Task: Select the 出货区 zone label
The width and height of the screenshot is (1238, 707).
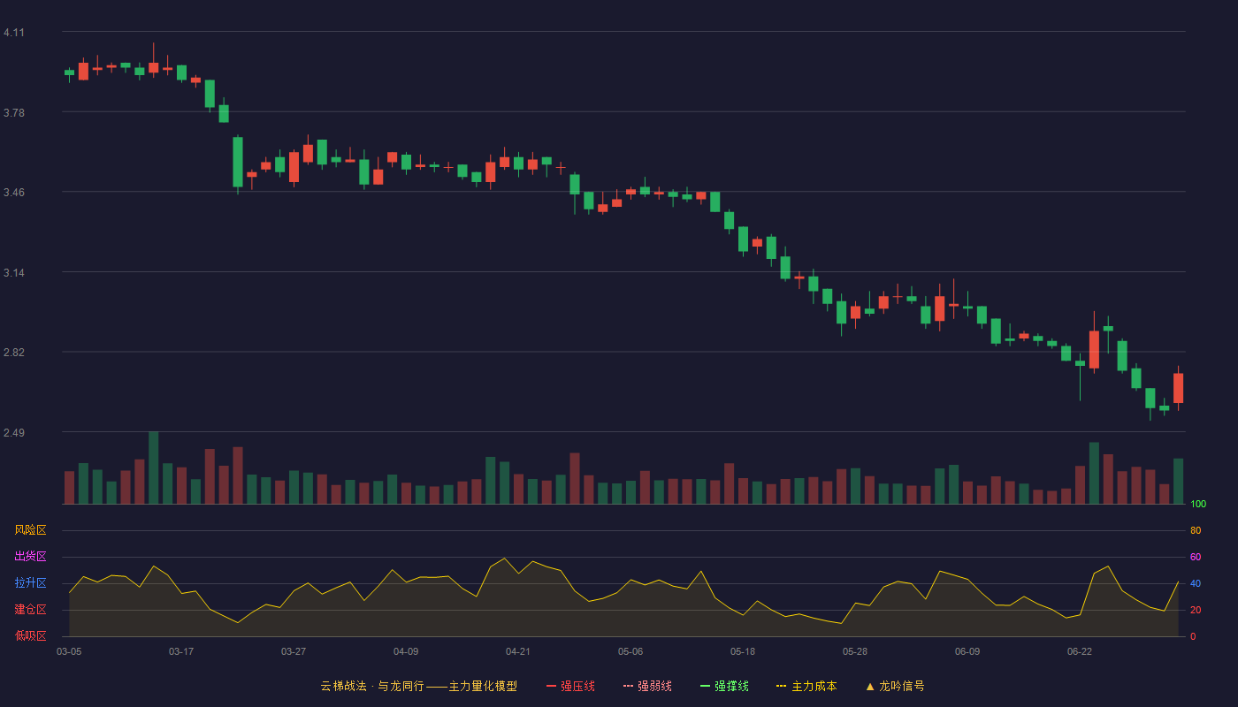Action: 30,557
